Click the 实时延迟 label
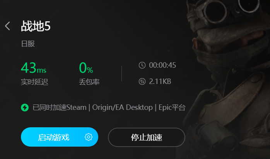 point(34,82)
